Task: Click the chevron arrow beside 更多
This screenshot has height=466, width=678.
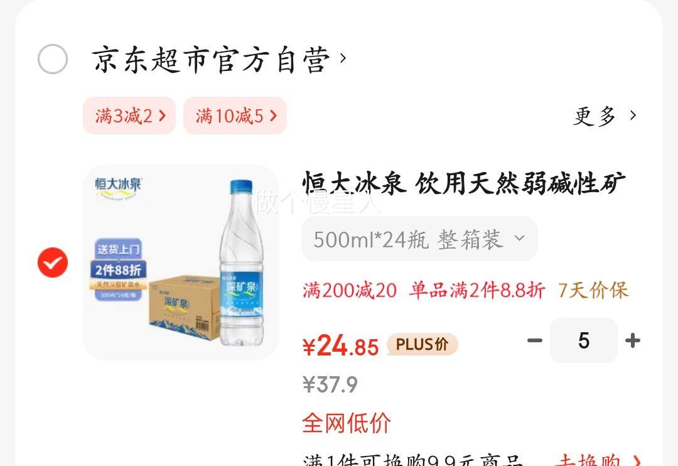Action: [x=633, y=115]
